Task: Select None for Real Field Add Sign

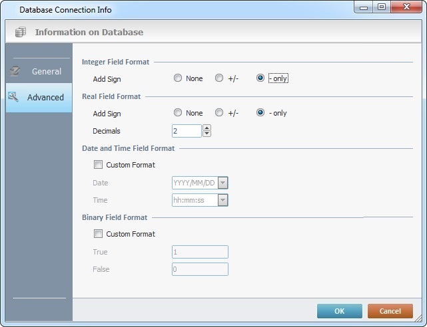Action: 178,113
